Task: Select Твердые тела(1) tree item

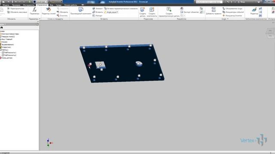Action: 8,36
